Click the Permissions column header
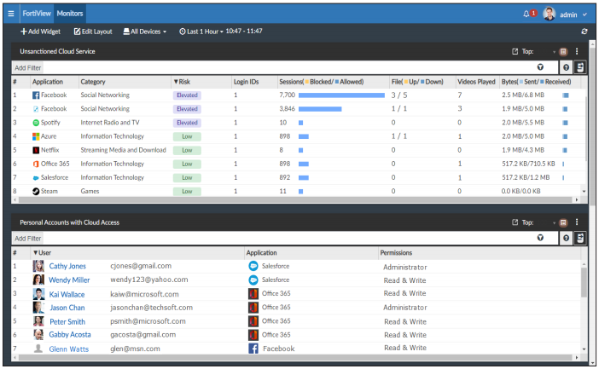599x369 pixels. (396, 252)
